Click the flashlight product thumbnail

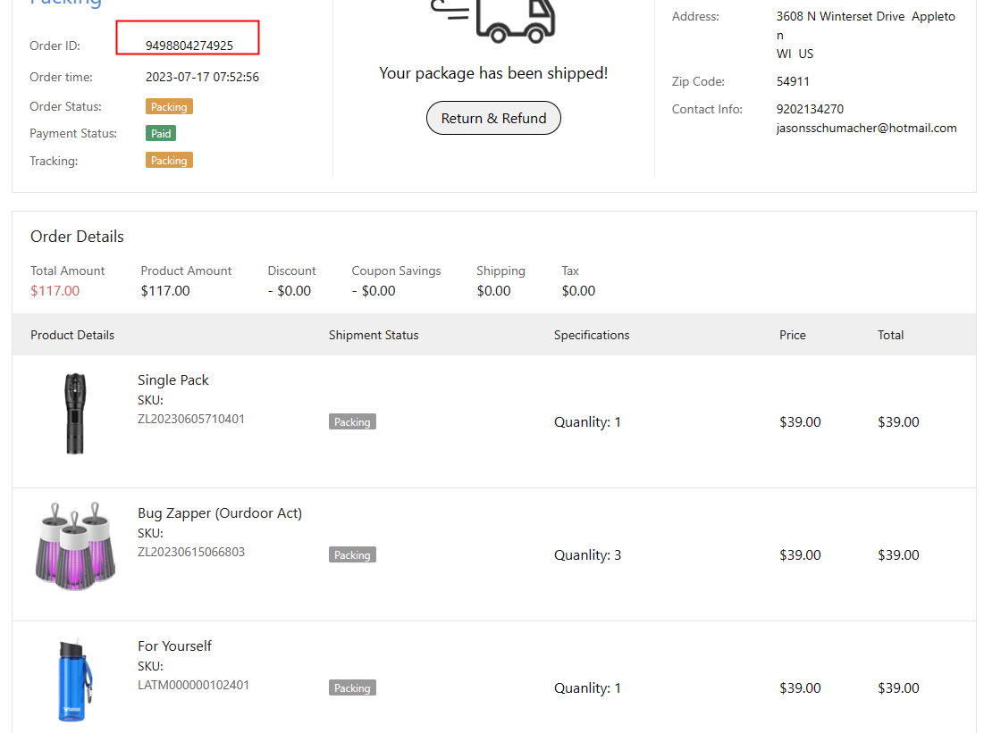click(74, 413)
